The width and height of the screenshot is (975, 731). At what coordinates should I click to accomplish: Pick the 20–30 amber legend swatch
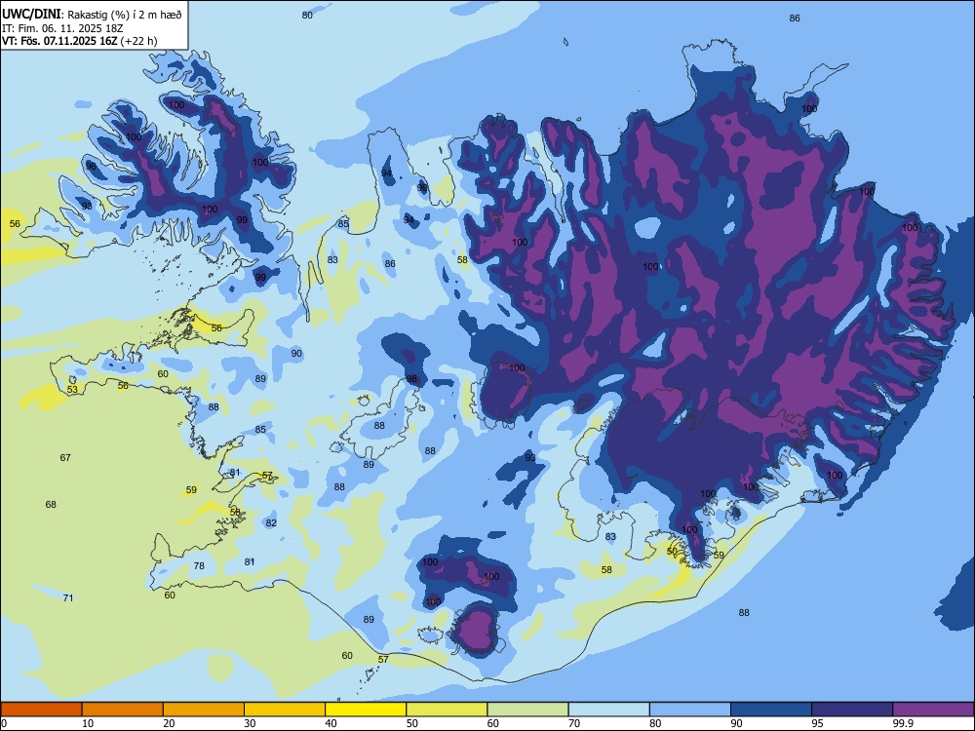click(x=204, y=710)
